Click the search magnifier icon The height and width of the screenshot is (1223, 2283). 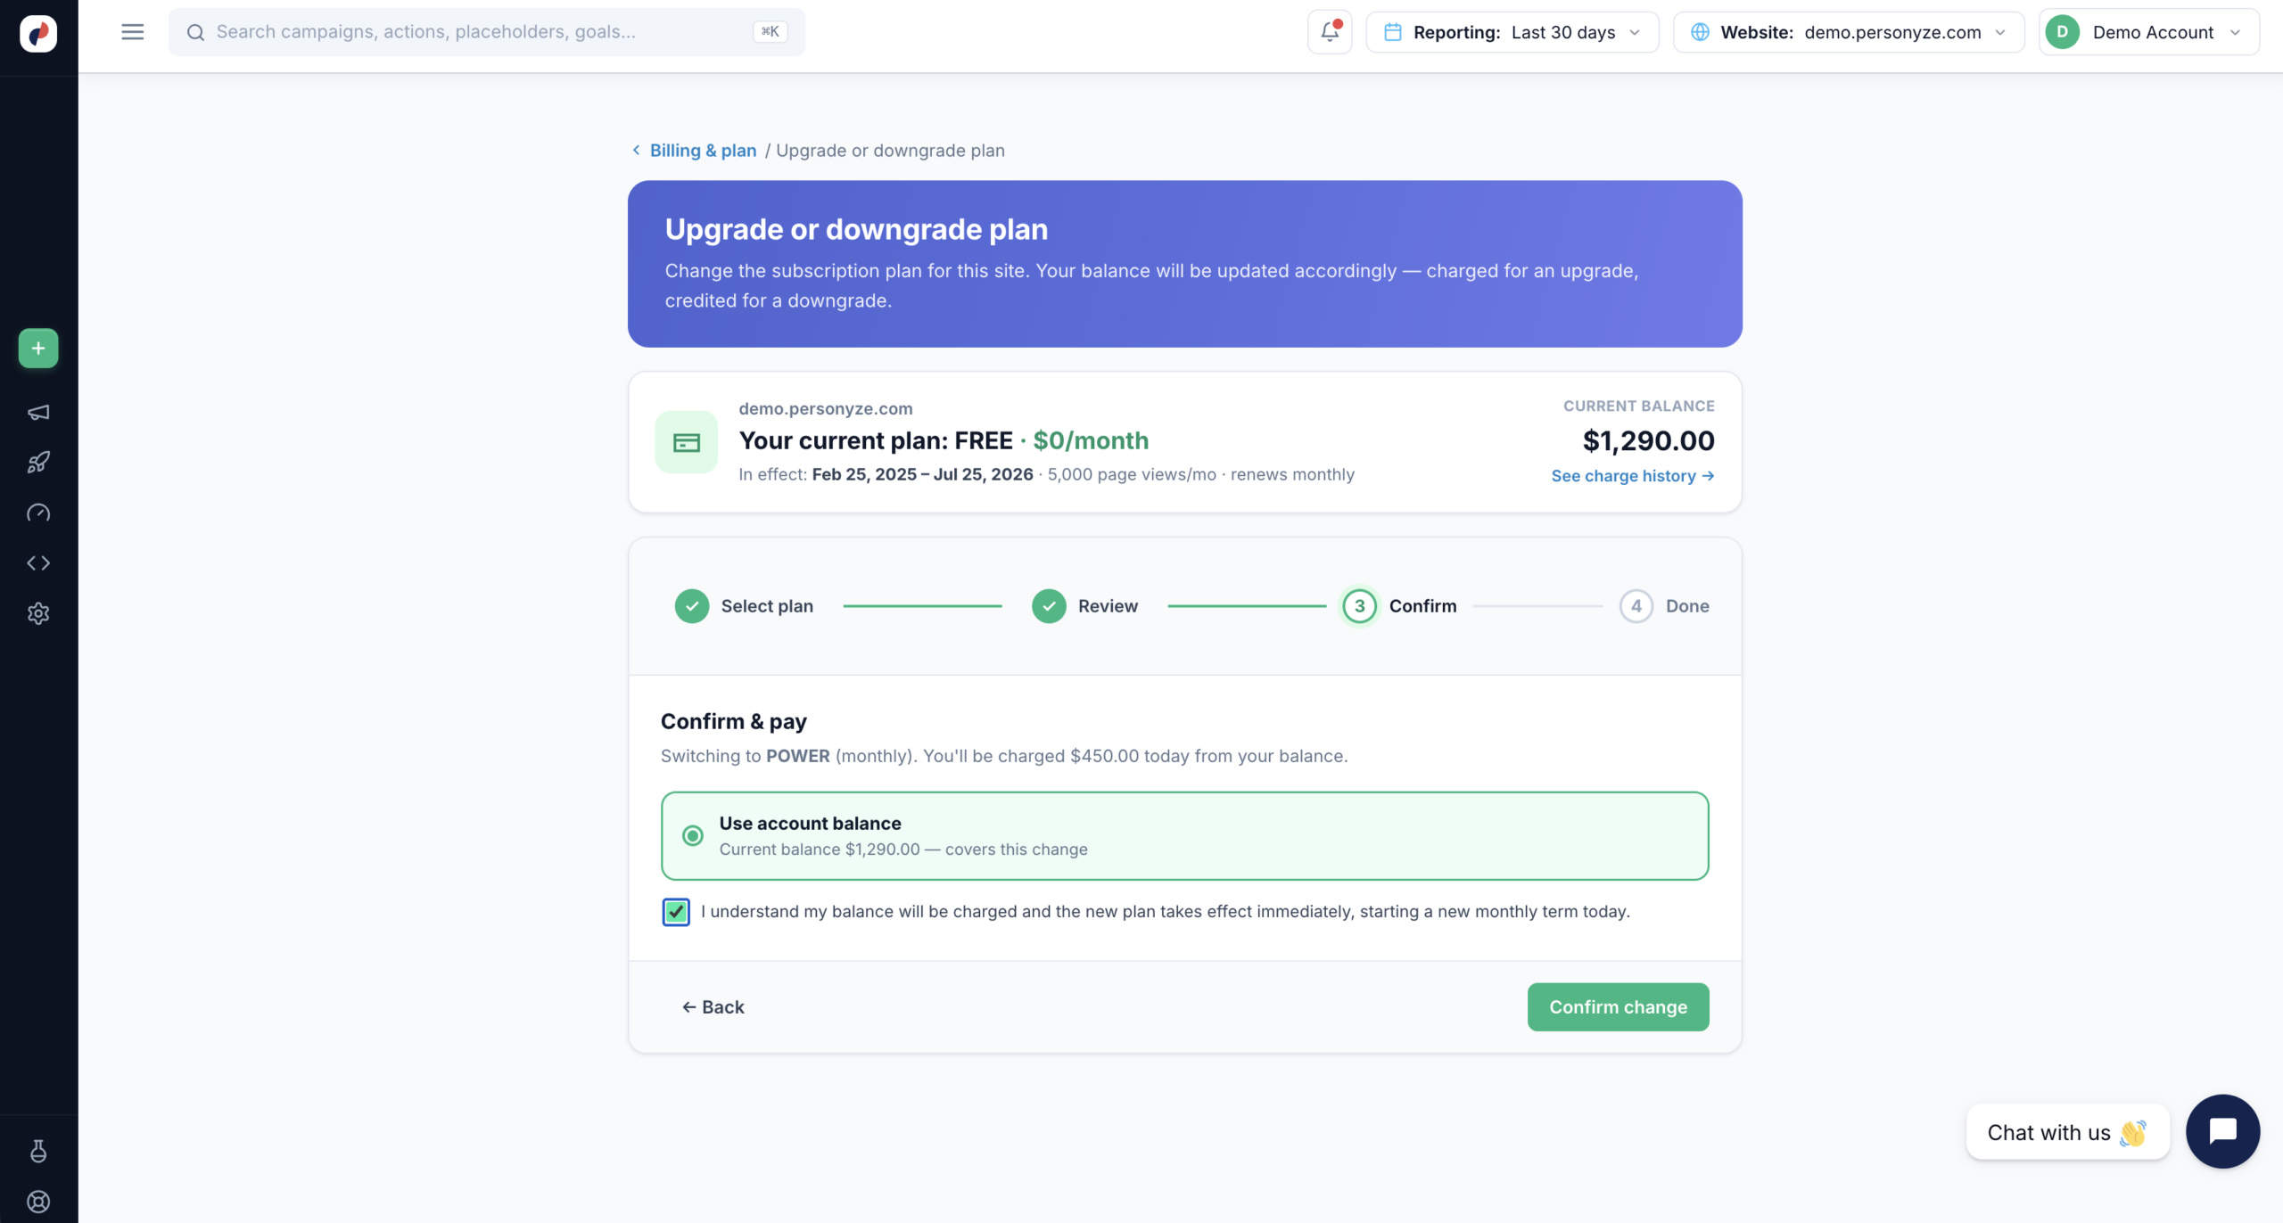pyautogui.click(x=195, y=32)
